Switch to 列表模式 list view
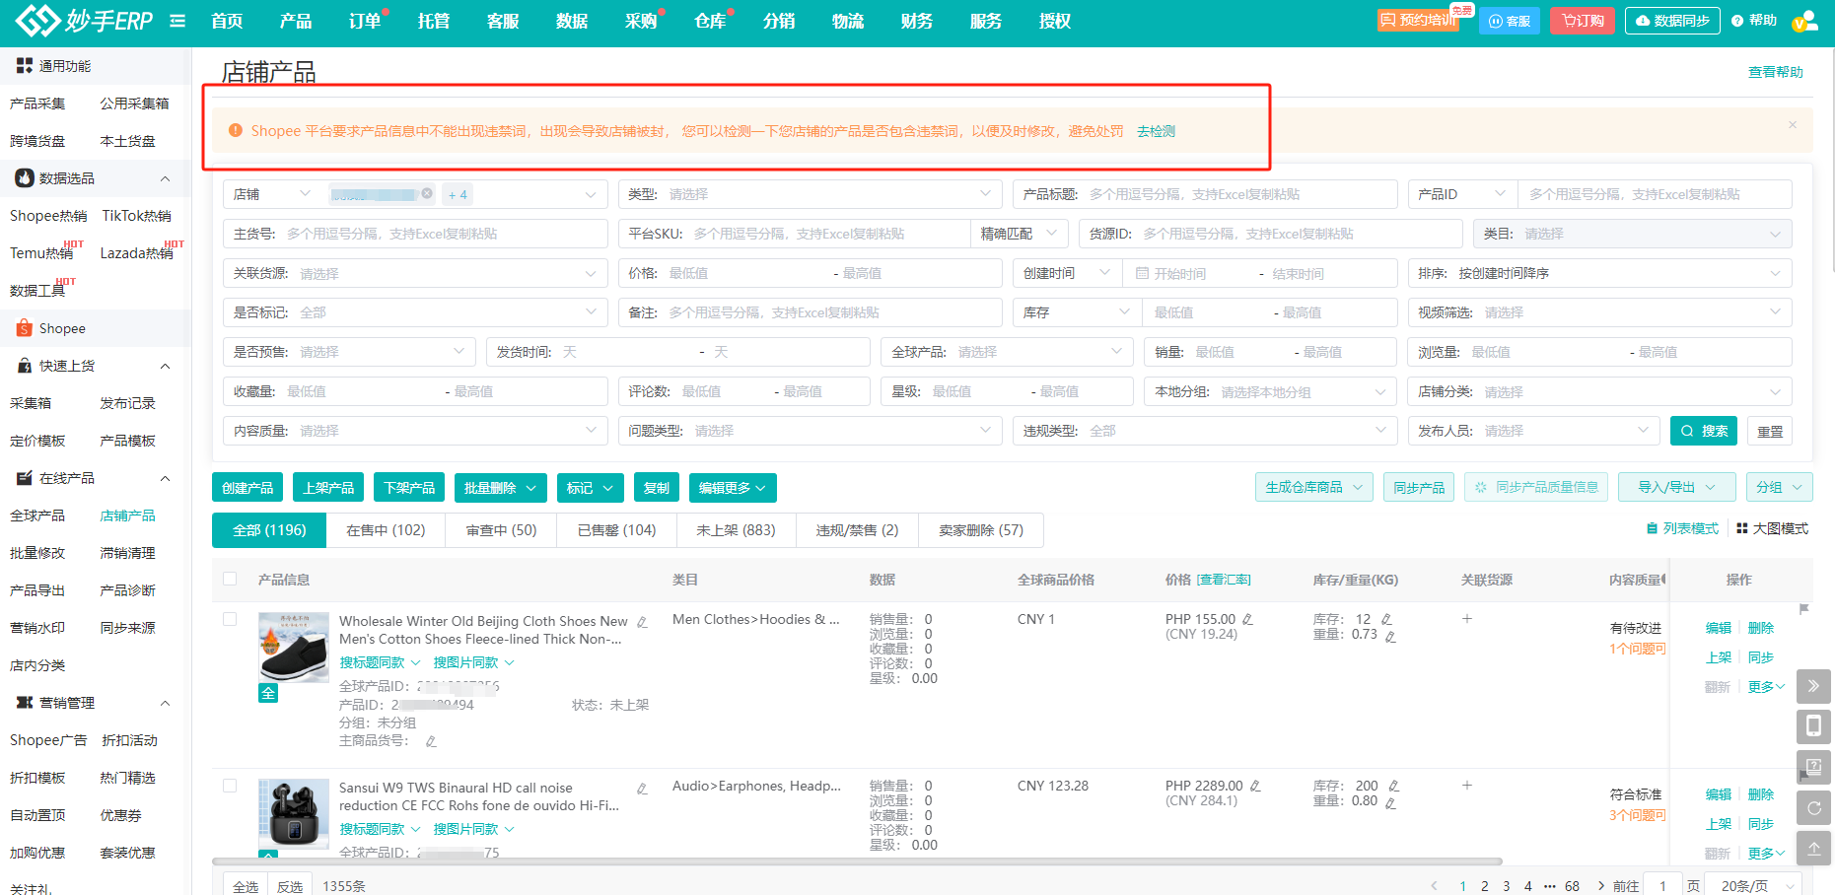 pos(1683,529)
